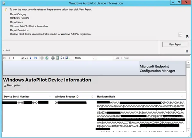The image size is (192, 138).
Task: Click the Report Description label
Action: pos(19,30)
